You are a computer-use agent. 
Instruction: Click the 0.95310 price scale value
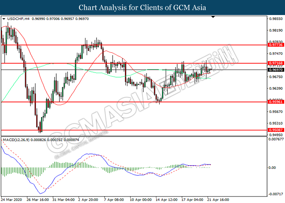click(276, 123)
